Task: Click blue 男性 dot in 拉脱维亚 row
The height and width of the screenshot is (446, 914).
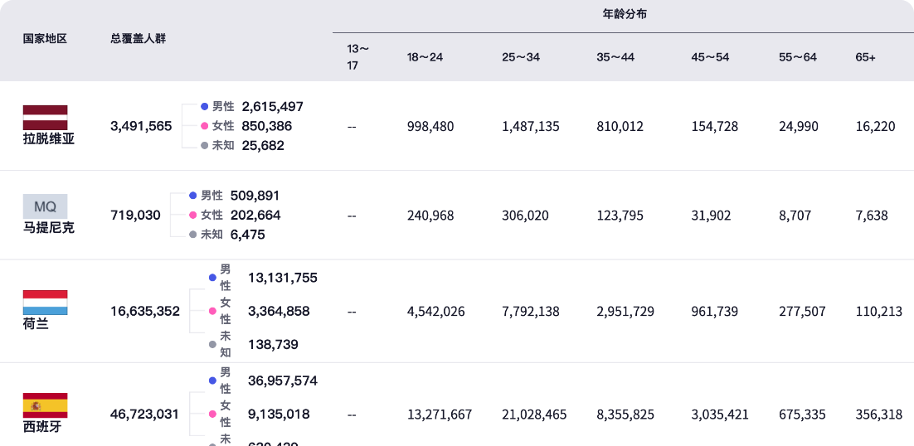Action: coord(205,107)
